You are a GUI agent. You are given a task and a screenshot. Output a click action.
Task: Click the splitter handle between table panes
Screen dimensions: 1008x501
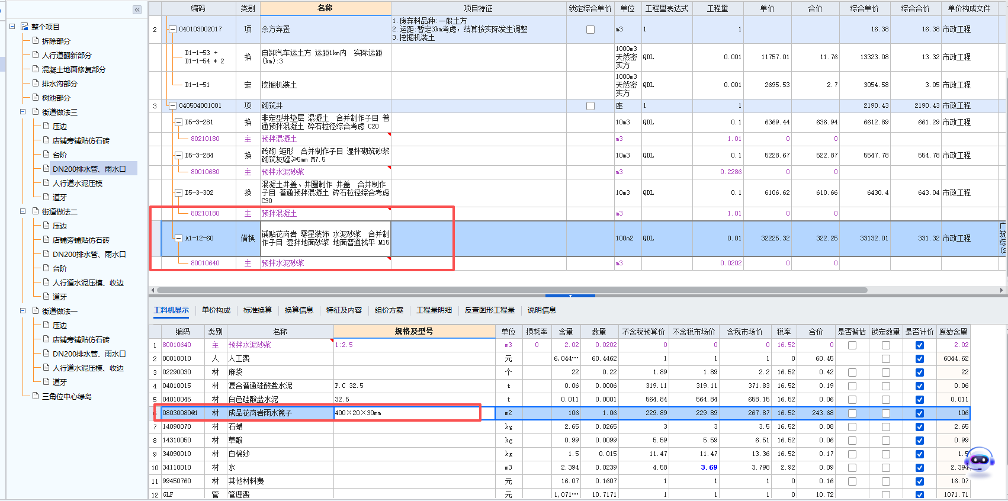[x=570, y=296]
